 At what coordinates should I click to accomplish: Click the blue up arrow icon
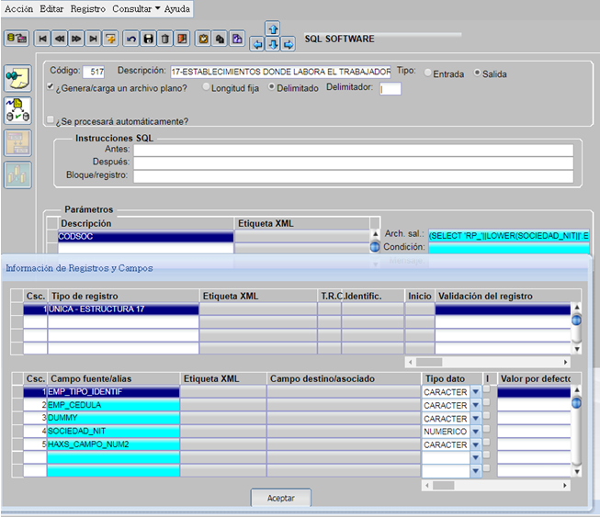click(272, 29)
